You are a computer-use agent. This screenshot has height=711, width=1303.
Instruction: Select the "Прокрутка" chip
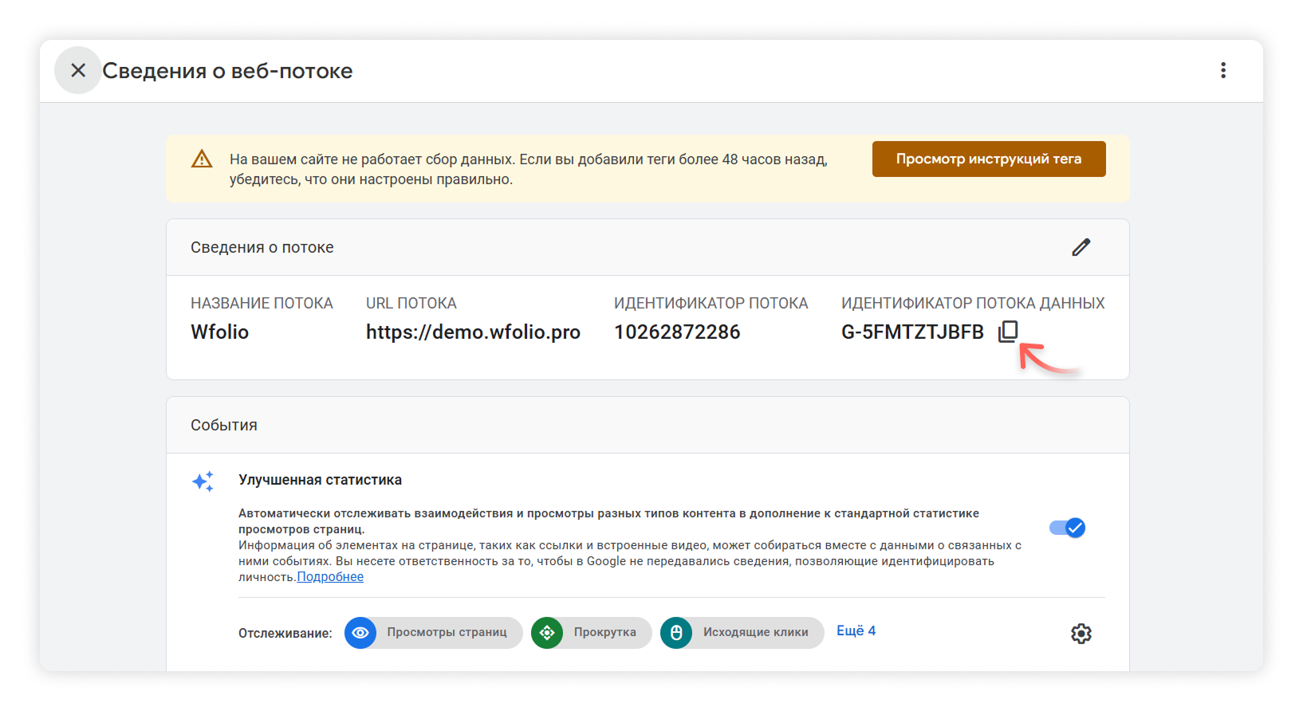pyautogui.click(x=604, y=633)
